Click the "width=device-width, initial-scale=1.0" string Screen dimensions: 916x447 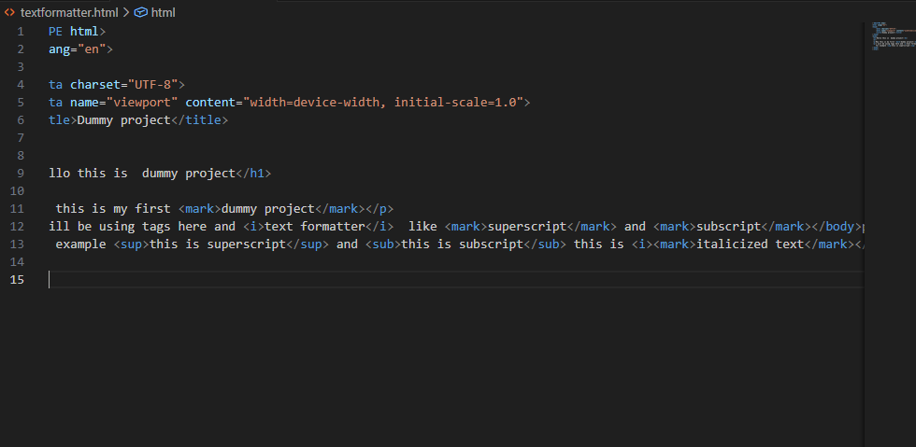(383, 103)
